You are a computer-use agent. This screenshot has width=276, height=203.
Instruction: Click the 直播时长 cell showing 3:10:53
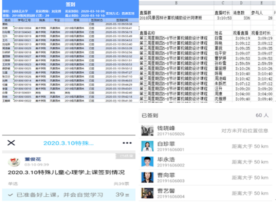(223, 18)
